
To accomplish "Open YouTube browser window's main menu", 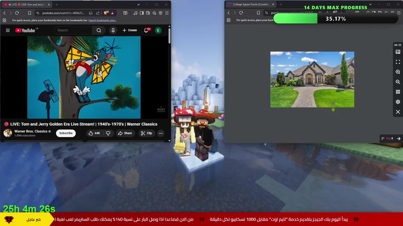I will pyautogui.click(x=167, y=13).
